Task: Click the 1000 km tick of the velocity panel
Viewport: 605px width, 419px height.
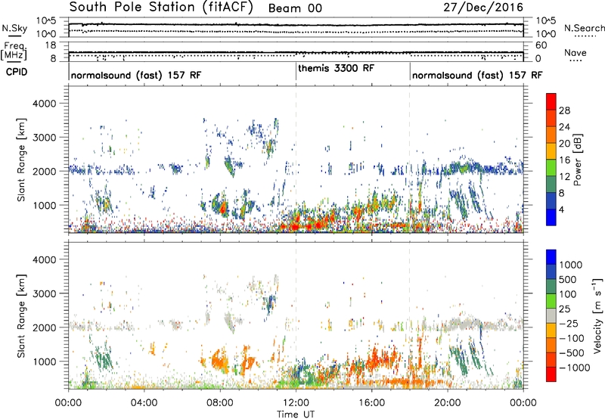Action: (x=45, y=361)
